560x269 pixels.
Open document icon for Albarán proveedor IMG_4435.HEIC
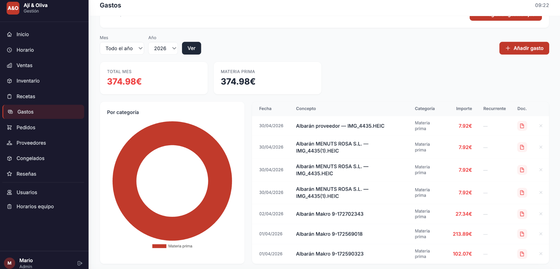pyautogui.click(x=522, y=126)
